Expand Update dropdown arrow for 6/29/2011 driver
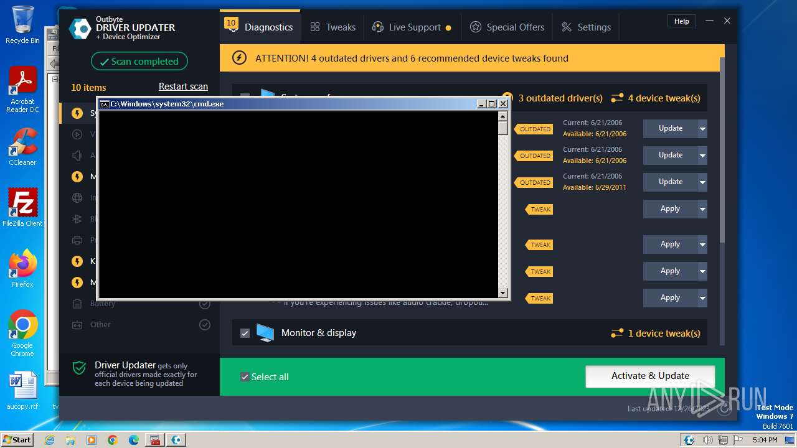 pyautogui.click(x=702, y=182)
